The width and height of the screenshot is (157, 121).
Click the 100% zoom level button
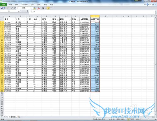[x=137, y=119]
